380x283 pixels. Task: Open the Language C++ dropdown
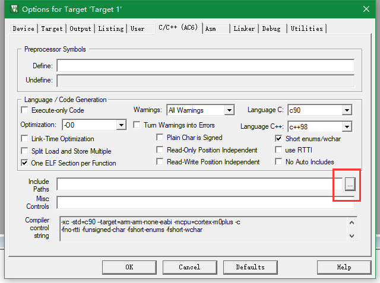click(x=347, y=126)
